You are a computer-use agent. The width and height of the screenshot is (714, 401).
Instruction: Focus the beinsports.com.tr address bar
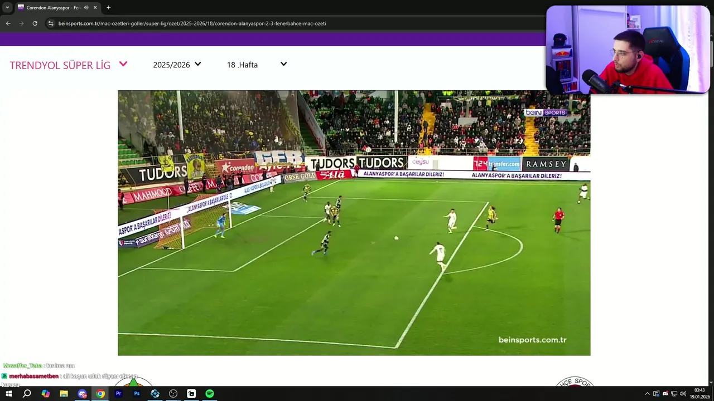[x=296, y=23]
